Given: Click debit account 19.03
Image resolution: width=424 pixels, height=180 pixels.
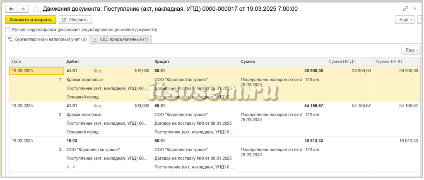Looking at the screenshot, I should [x=72, y=141].
